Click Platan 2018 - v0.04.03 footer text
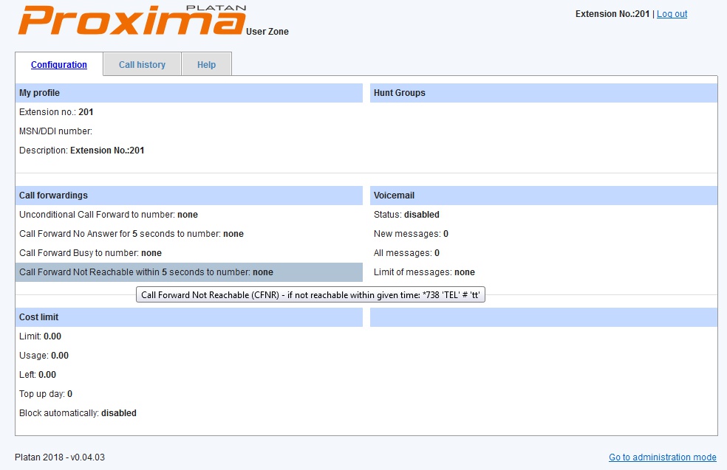The width and height of the screenshot is (727, 470). (60, 457)
